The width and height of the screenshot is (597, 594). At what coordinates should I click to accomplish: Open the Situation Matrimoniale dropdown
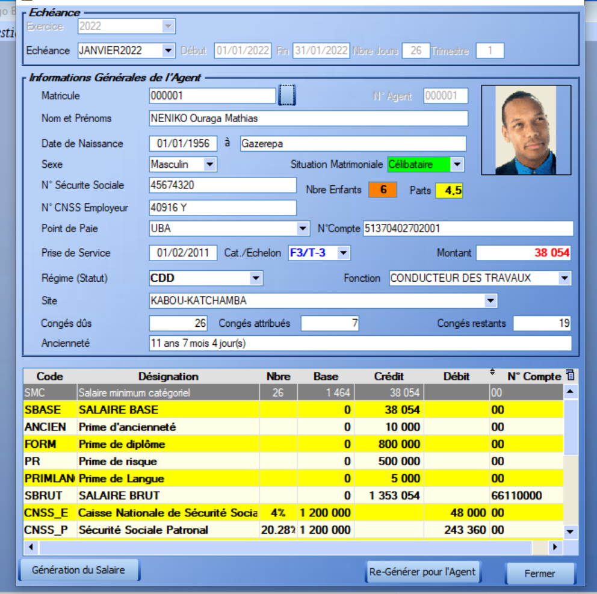coord(456,164)
